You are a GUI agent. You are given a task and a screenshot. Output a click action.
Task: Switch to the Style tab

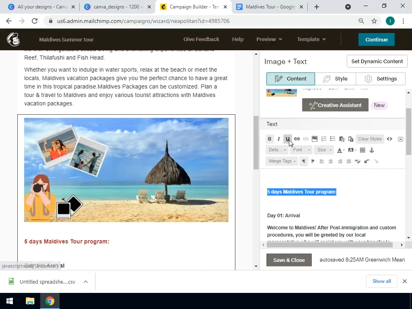click(335, 79)
